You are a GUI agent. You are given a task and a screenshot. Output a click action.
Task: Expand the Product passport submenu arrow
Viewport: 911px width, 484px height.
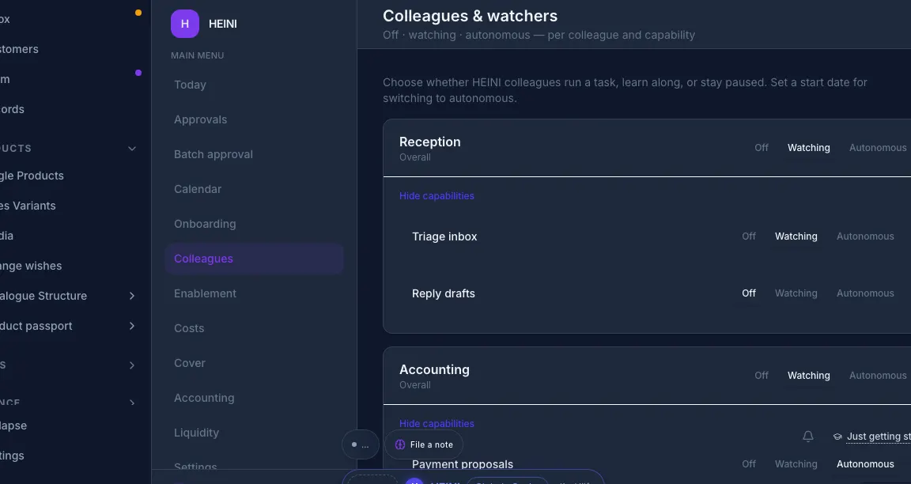[x=132, y=326]
